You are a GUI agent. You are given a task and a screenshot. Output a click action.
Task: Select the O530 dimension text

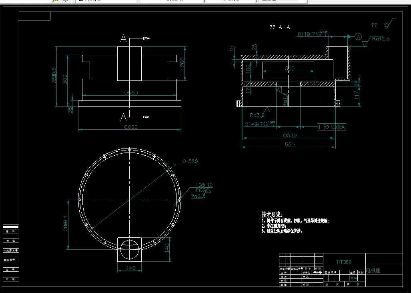(x=290, y=136)
